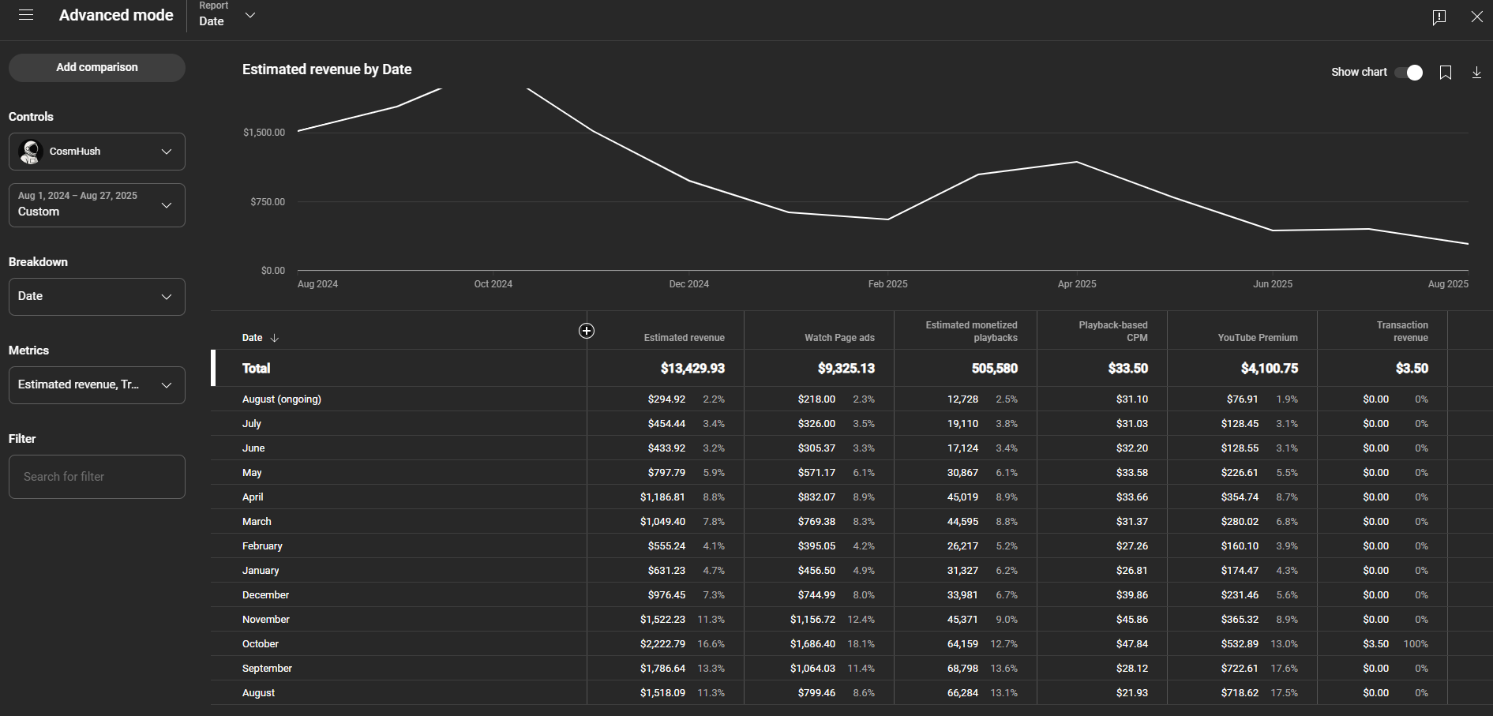Expand the Breakdown Date dropdown

tap(97, 297)
